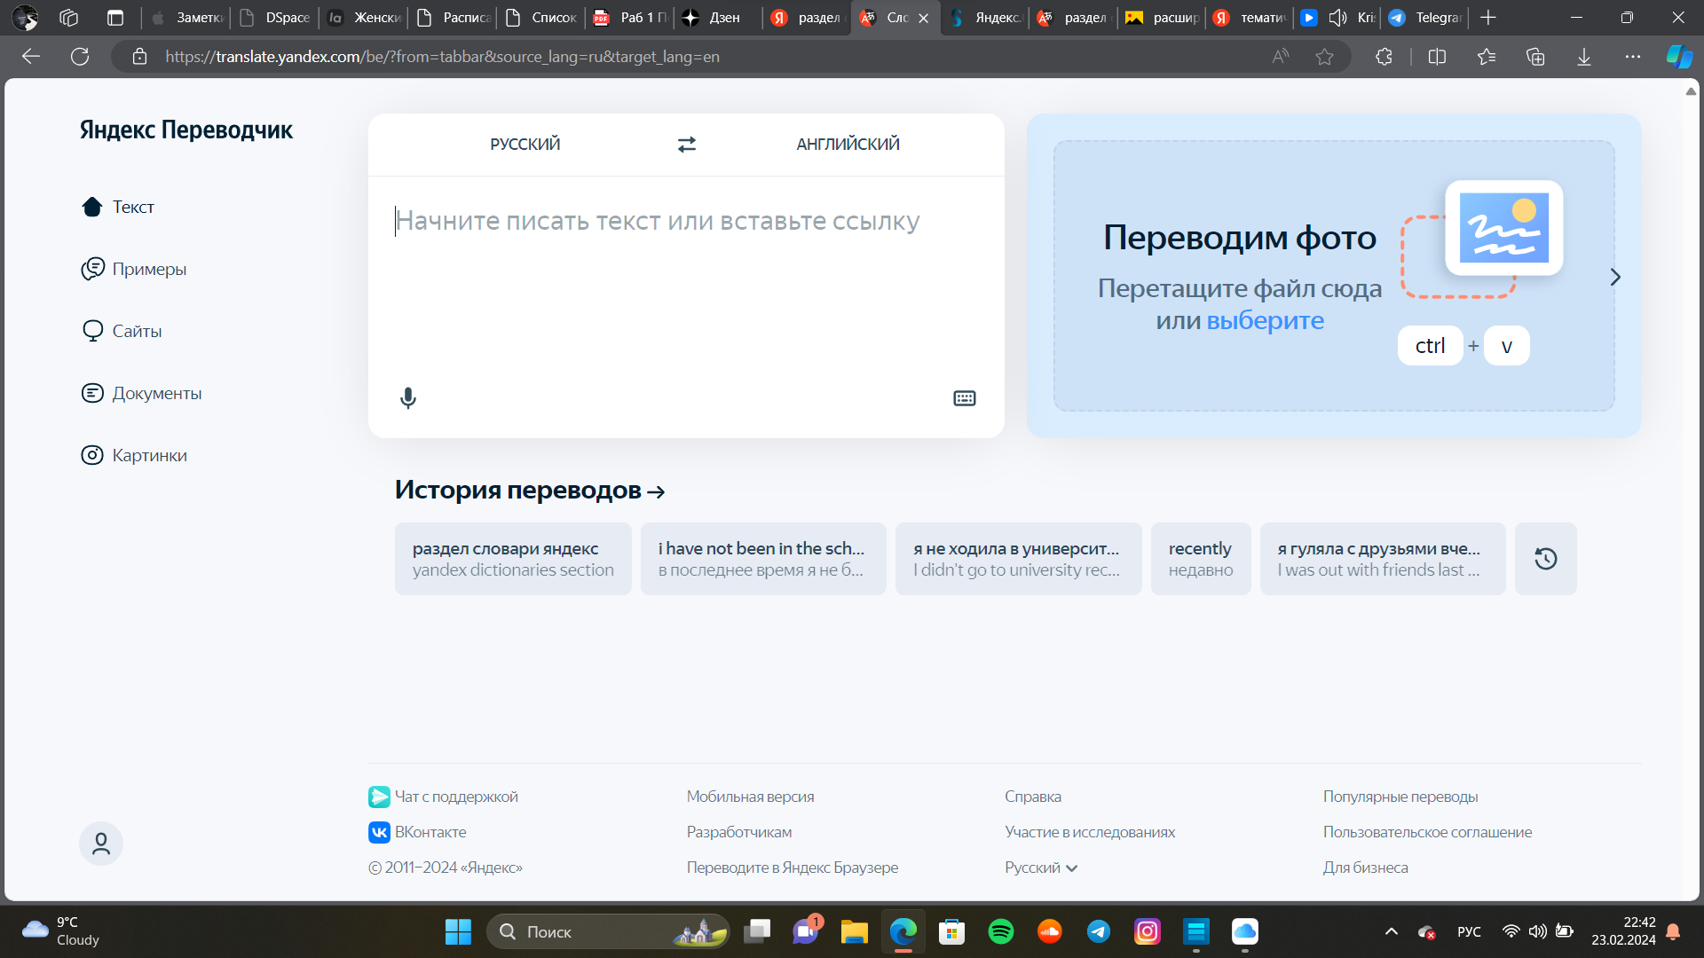Open История переводов heading link

coord(530,490)
